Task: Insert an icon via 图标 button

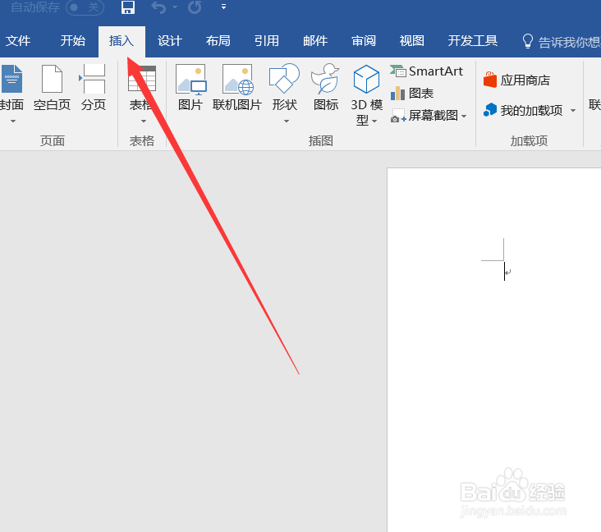Action: tap(325, 88)
